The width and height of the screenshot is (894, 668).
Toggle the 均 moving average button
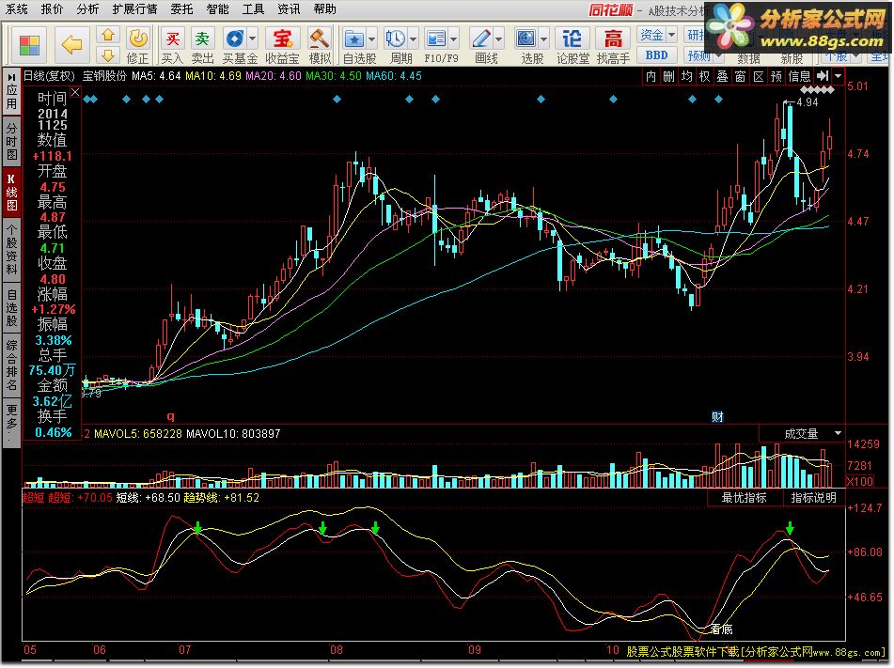(686, 76)
